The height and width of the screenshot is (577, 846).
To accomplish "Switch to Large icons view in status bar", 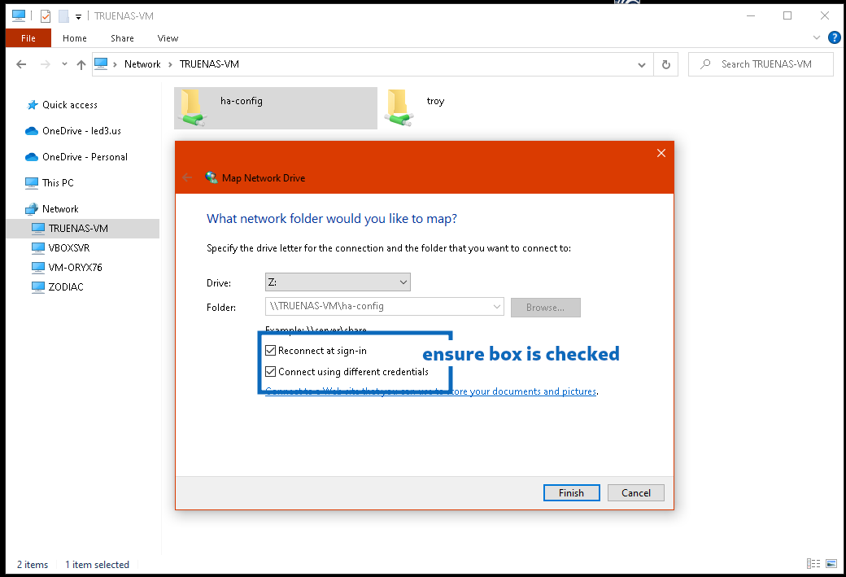I will (831, 564).
